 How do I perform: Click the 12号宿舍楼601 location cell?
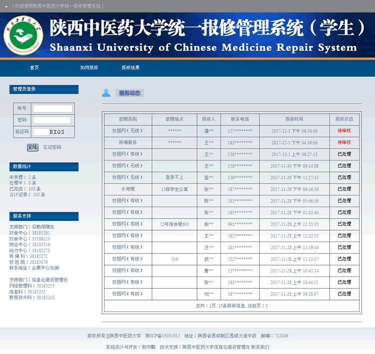coord(174,224)
